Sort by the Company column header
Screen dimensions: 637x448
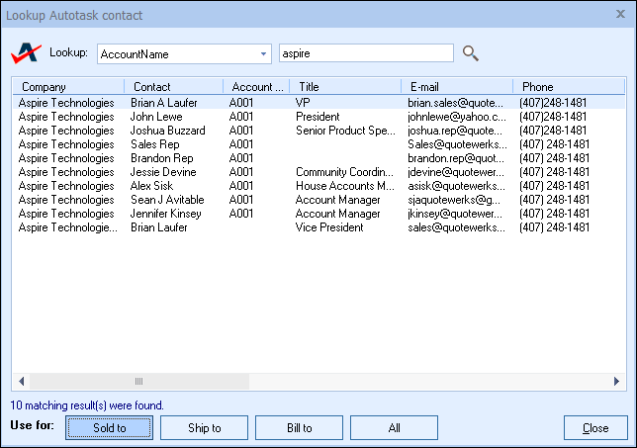[x=67, y=87]
